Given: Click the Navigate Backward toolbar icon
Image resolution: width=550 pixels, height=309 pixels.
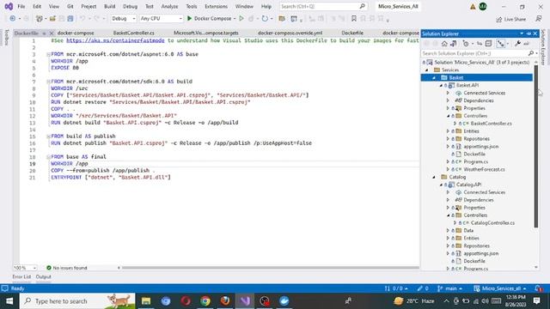Looking at the screenshot, I should [13, 19].
